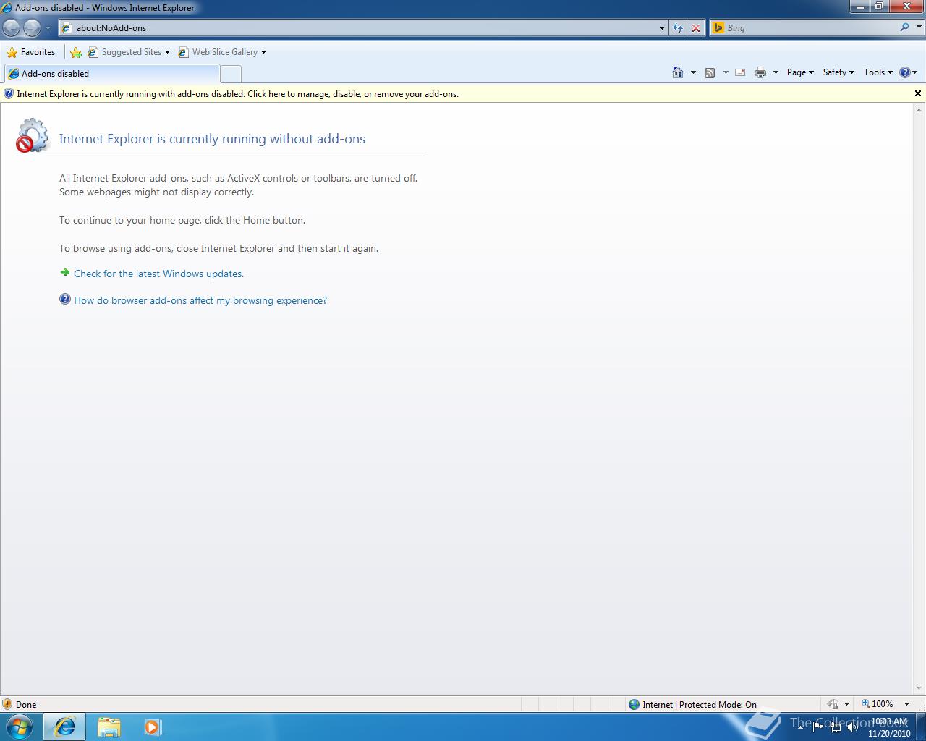
Task: Click the taskbar clock and date
Action: (889, 727)
